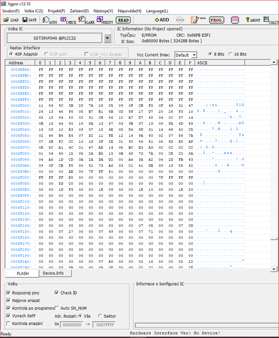The height and width of the screenshot is (338, 279).
Task: Run the BLANK check tool
Action: click(x=87, y=20)
